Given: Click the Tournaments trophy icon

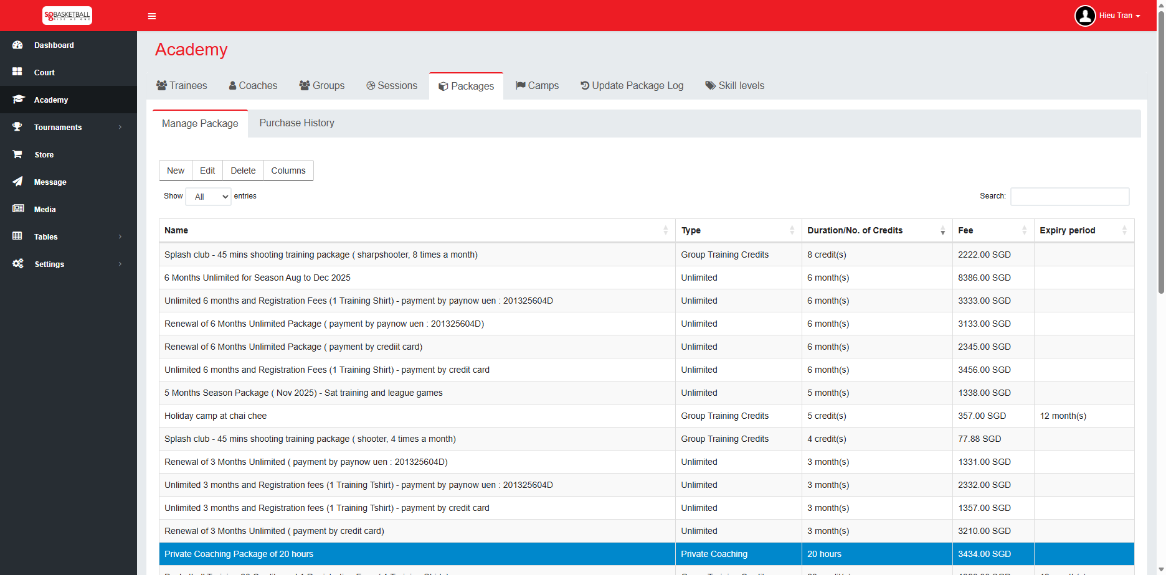Looking at the screenshot, I should [x=17, y=127].
